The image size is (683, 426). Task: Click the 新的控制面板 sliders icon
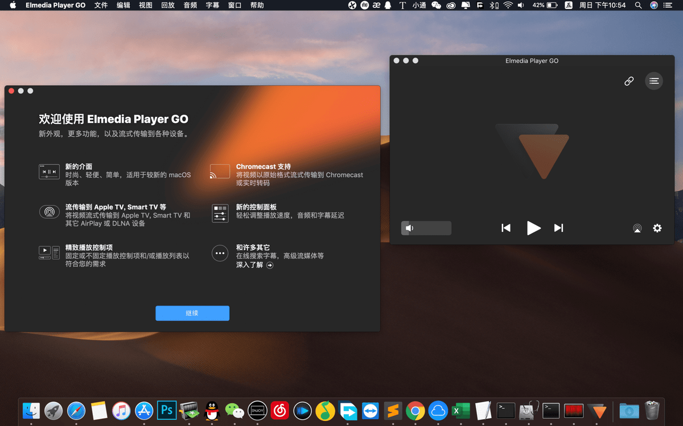(x=220, y=214)
